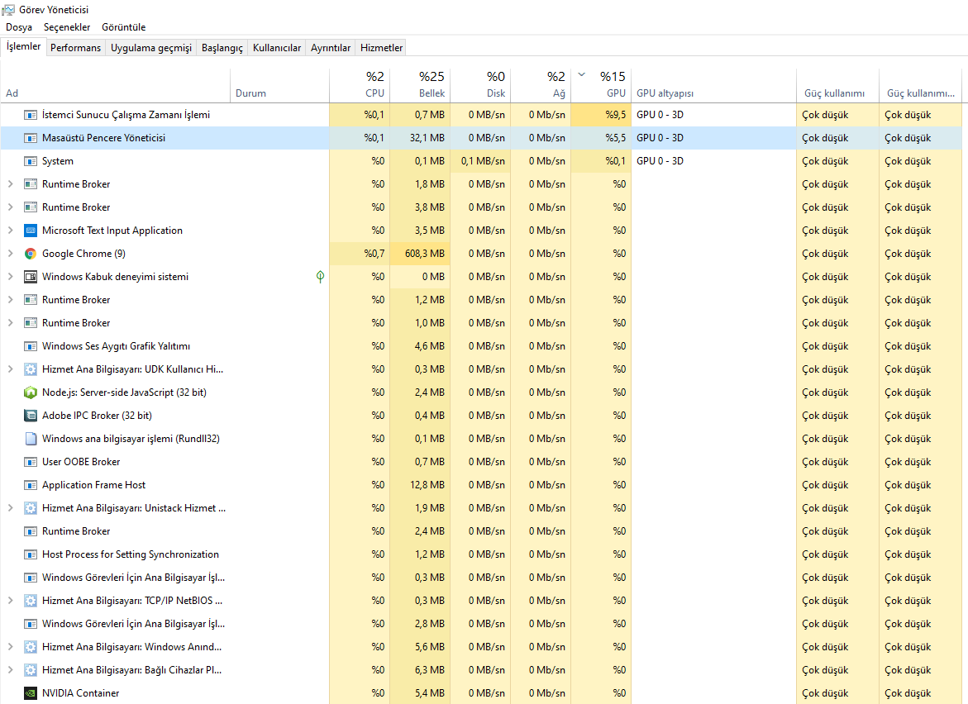Screen dimensions: 968x704
Task: Click the %5,5 GPU usage cell
Action: click(x=601, y=138)
